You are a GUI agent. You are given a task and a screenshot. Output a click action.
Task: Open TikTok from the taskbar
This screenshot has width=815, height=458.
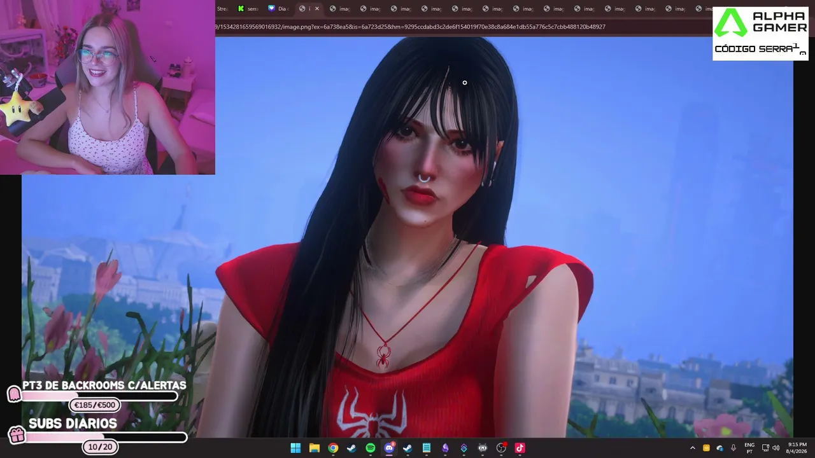(520, 448)
